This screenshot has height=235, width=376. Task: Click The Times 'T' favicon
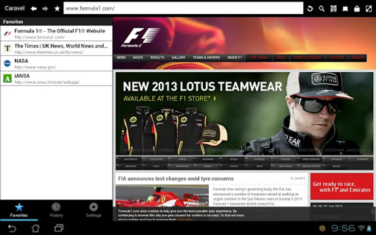coord(7,48)
